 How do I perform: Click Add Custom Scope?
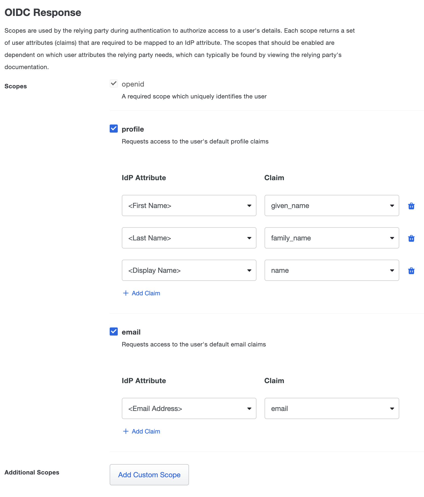(149, 475)
